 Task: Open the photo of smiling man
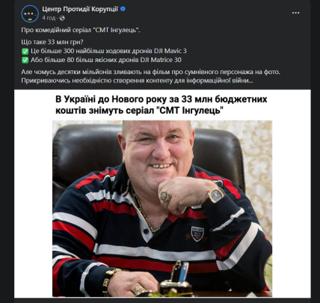(162, 209)
